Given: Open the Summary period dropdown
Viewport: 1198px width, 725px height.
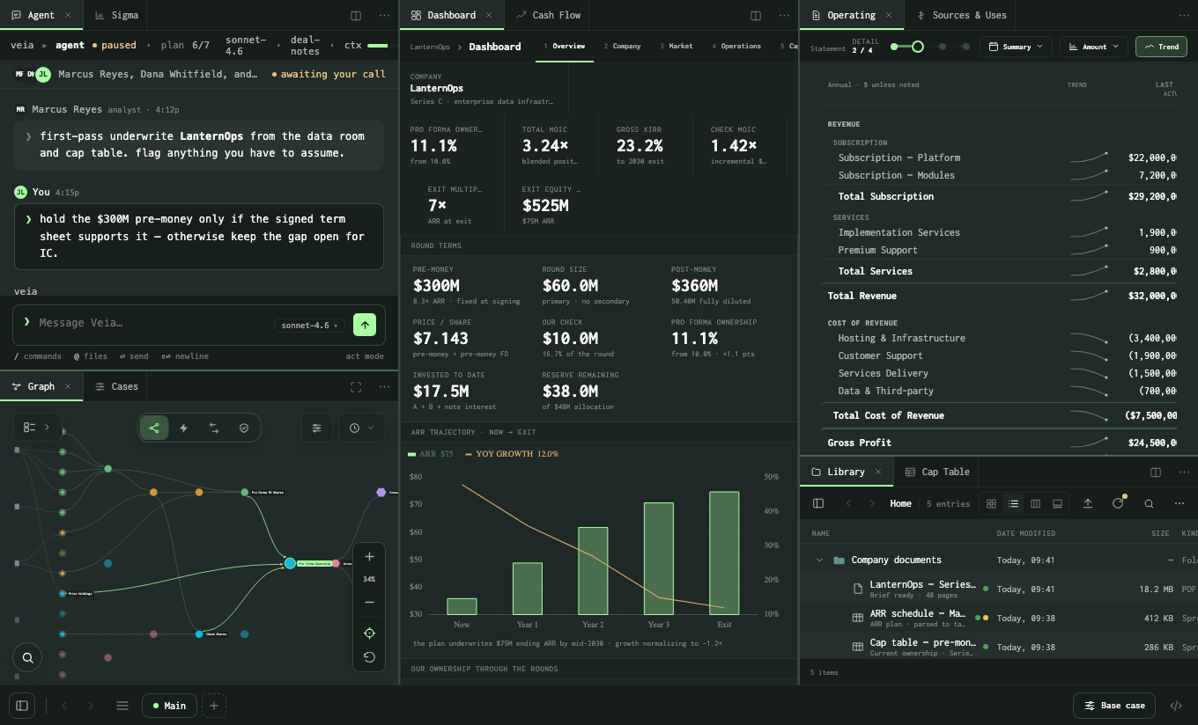Looking at the screenshot, I should (x=1016, y=47).
